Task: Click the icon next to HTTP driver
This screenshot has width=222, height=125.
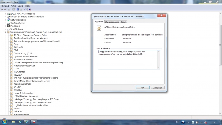Action: coord(12,69)
